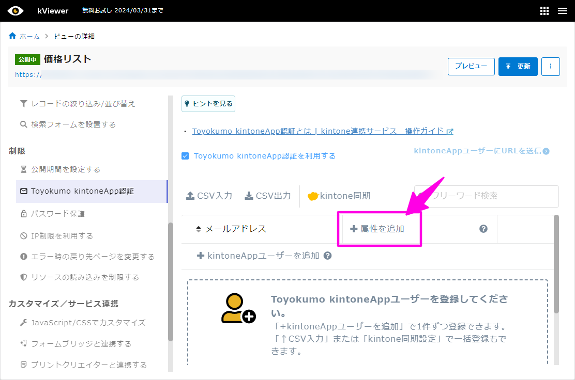Image resolution: width=575 pixels, height=380 pixels.
Task: Click the kViewer eye logo
Action: coord(16,10)
